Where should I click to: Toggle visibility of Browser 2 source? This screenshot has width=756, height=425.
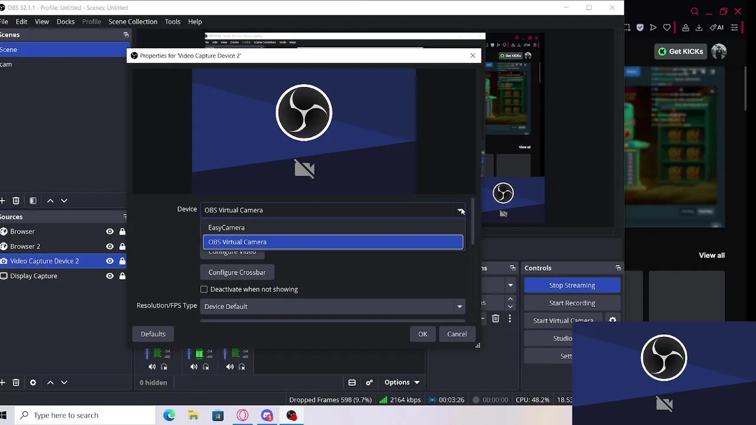[x=110, y=246]
